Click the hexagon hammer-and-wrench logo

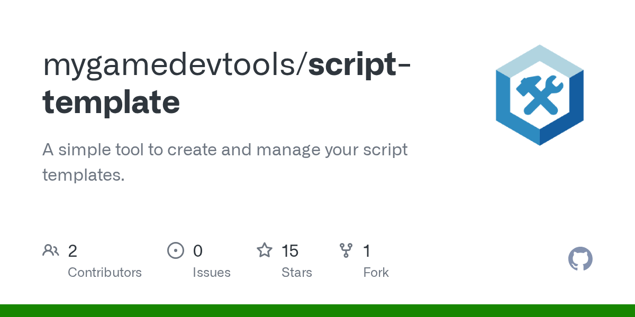click(540, 95)
